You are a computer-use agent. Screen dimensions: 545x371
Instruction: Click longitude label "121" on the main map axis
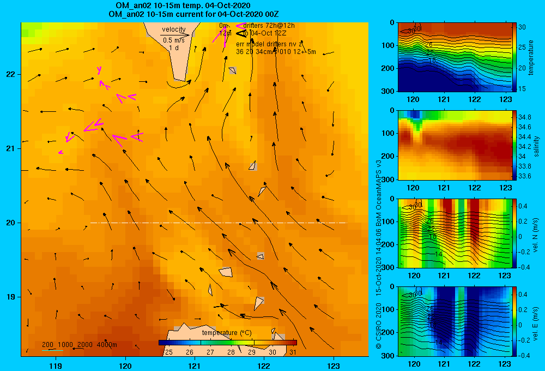[195, 366]
